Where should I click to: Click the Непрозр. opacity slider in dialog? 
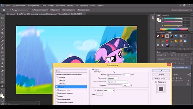point(115,85)
